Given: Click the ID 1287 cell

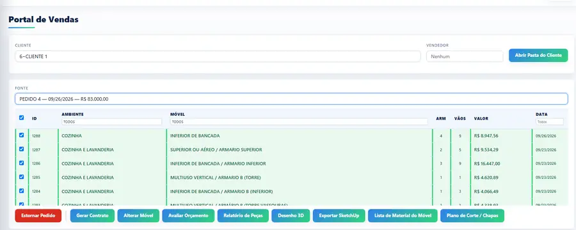Looking at the screenshot, I should coord(36,149).
